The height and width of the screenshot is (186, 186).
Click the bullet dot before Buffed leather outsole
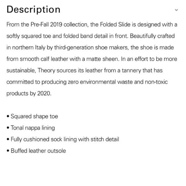pos(8,151)
